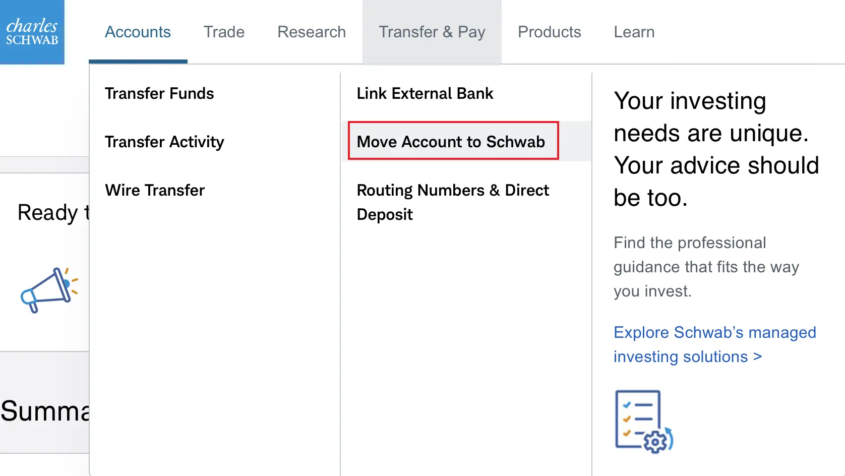Click the checklist with gear icon
The image size is (845, 476).
click(x=644, y=422)
